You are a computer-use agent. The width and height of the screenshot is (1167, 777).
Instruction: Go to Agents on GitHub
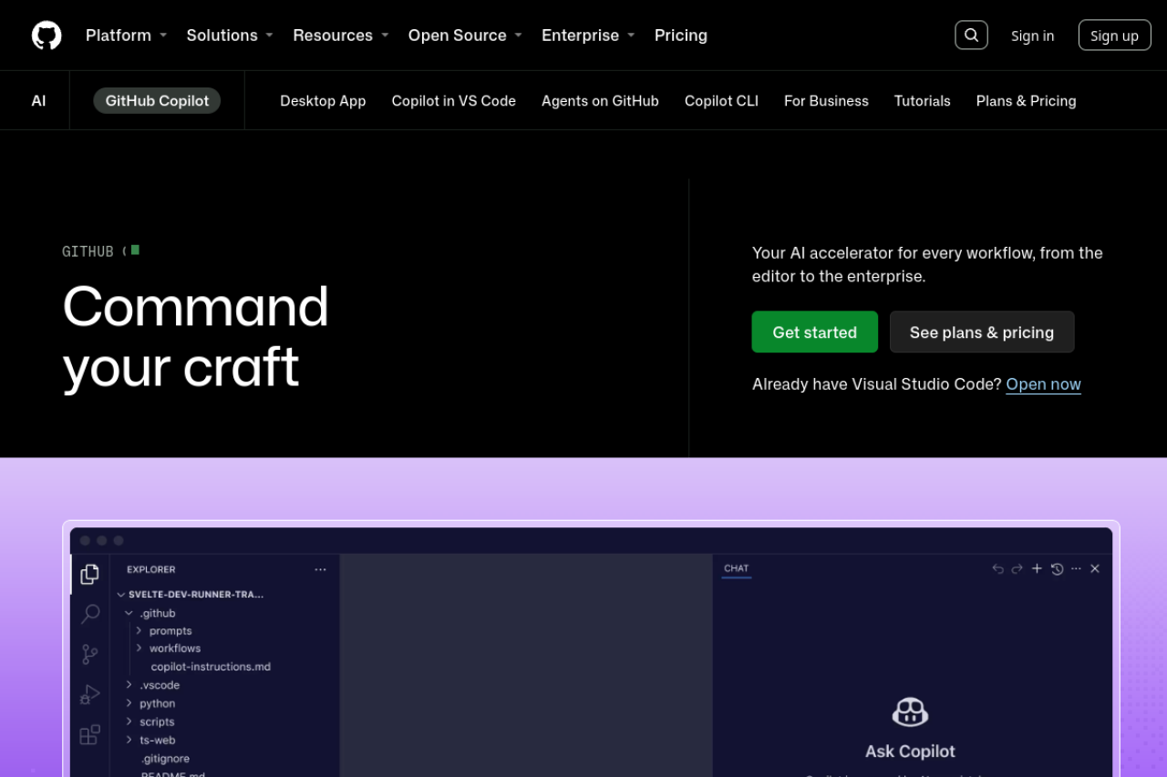tap(600, 100)
